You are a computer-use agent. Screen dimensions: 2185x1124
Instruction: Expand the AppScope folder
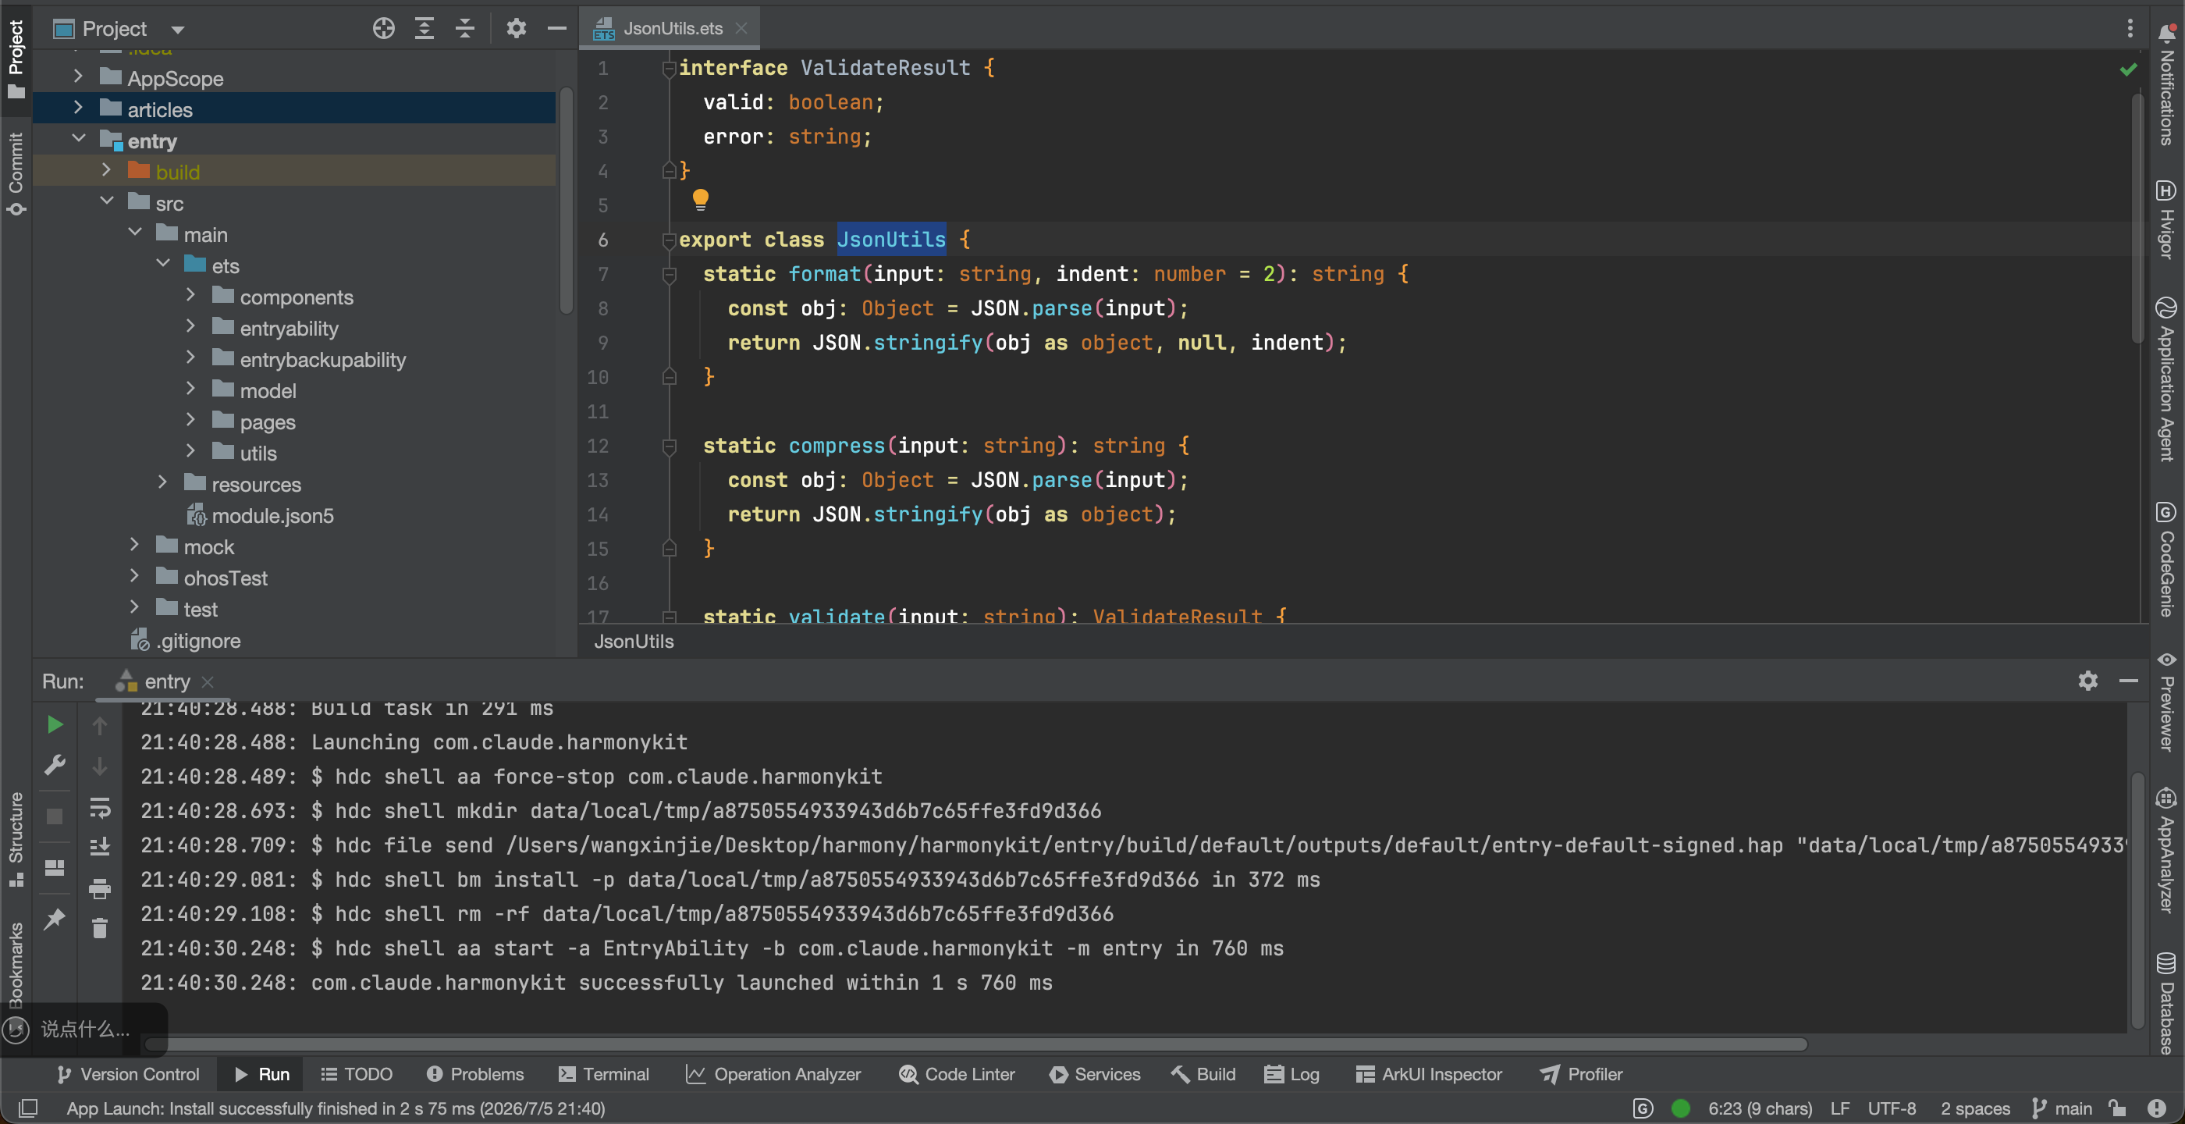coord(78,77)
